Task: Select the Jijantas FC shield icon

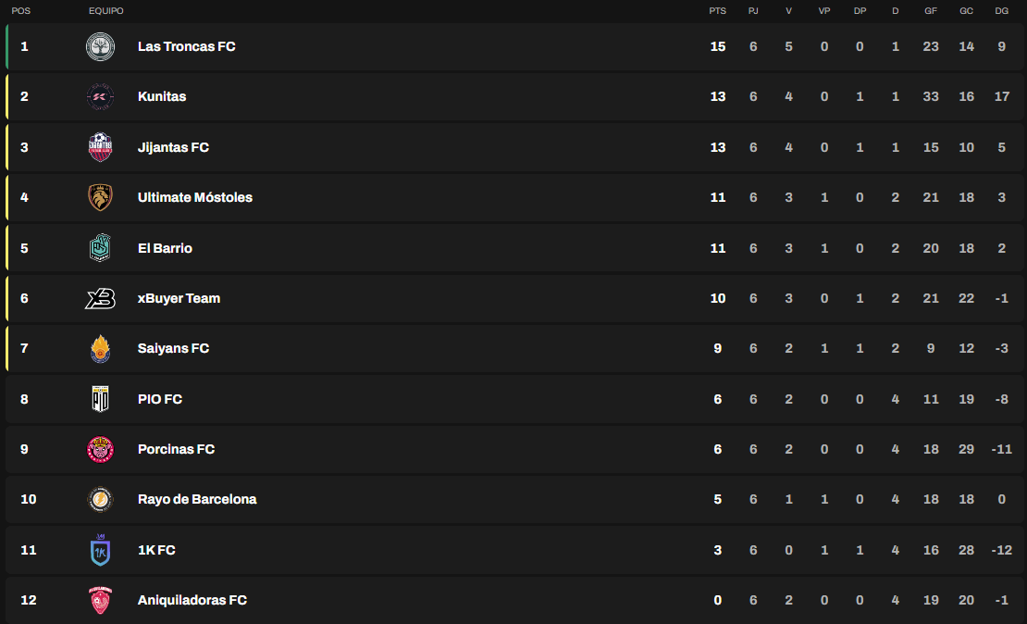Action: [100, 147]
